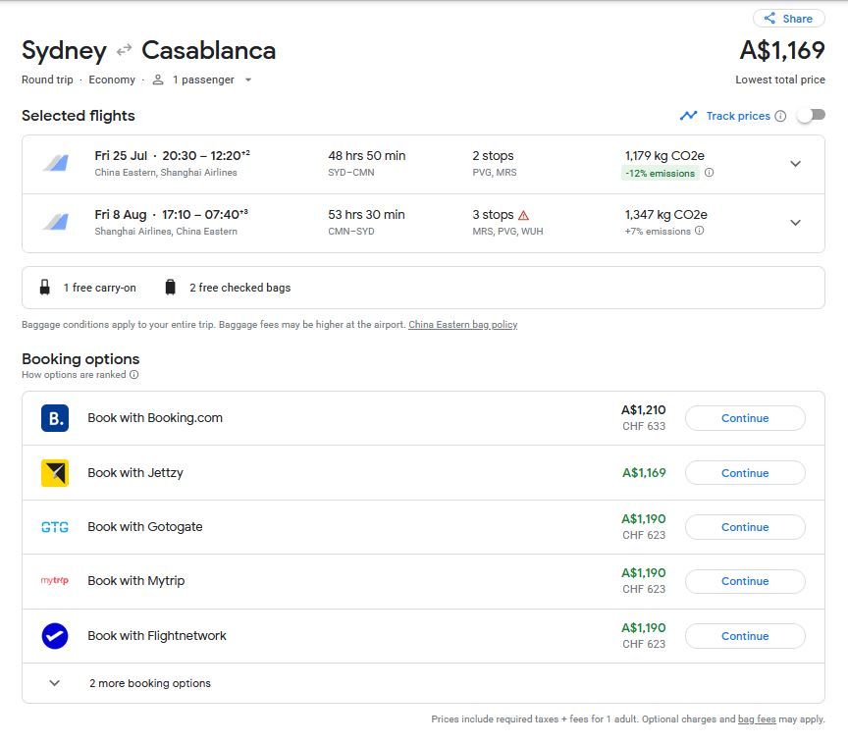
Task: Click the Flightnetwork logo icon
Action: [x=55, y=636]
